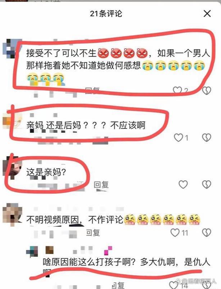Image resolution: width=221 pixels, height=289 pixels.
Task: Reply to the comment 不明视频原因
Action: [93, 233]
